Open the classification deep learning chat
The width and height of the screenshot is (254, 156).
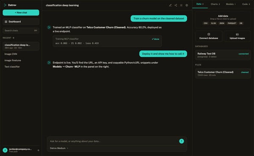pos(21,46)
